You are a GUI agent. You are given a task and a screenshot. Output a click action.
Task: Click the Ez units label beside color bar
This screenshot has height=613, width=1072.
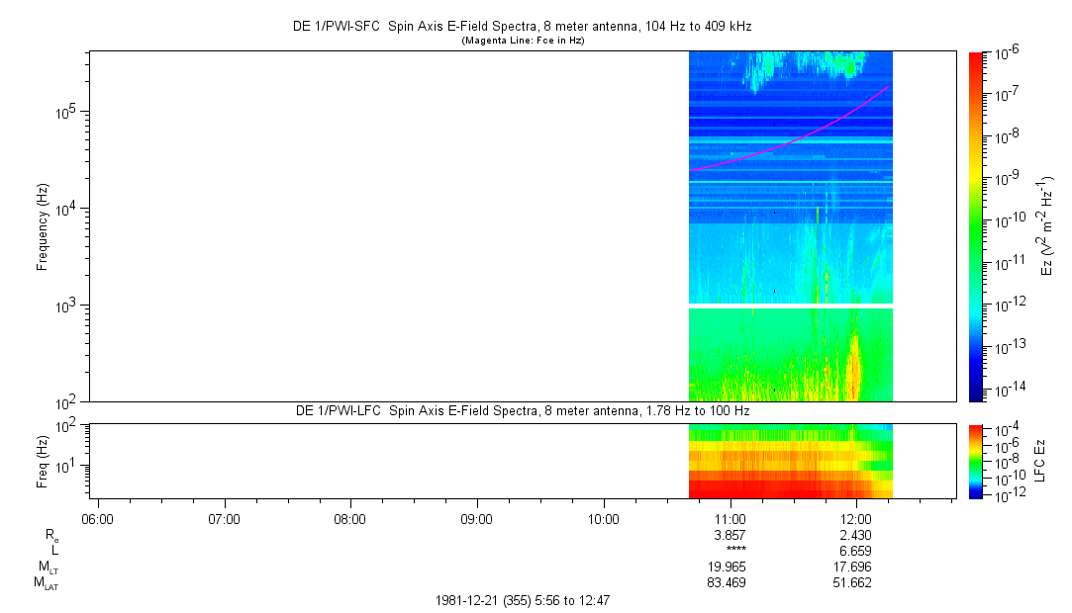(x=1047, y=225)
